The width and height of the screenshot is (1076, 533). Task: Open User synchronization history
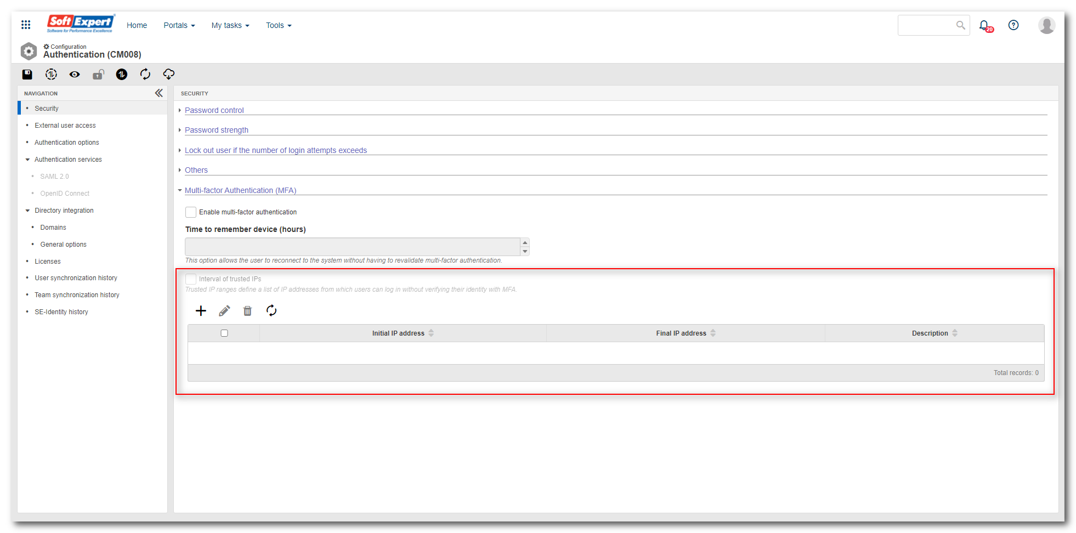click(76, 278)
